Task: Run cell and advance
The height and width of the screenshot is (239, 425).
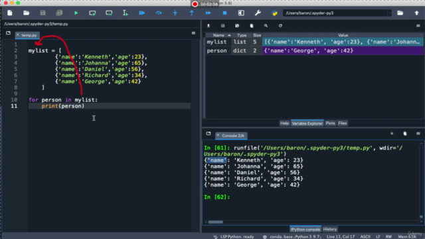Action: click(109, 13)
